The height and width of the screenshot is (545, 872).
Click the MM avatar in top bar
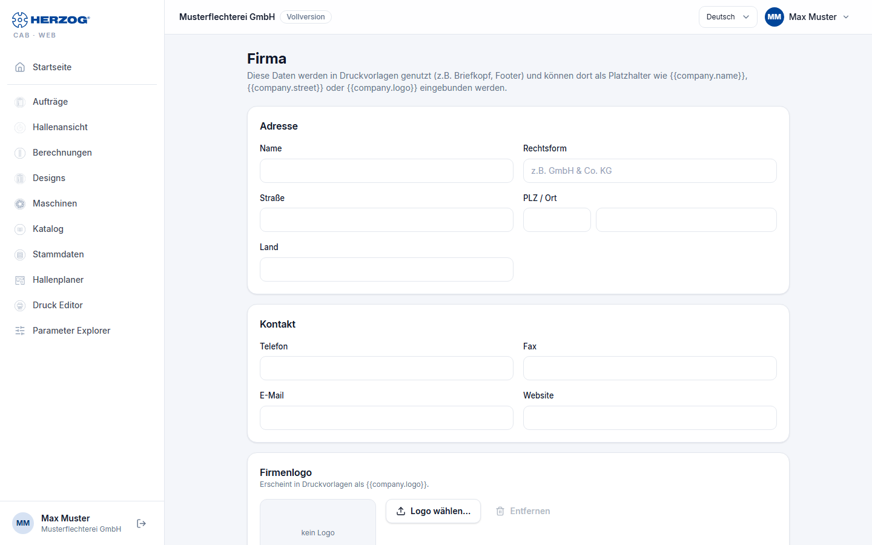tap(775, 17)
